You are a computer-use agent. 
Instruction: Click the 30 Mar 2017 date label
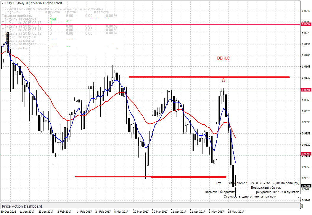coord(160,212)
